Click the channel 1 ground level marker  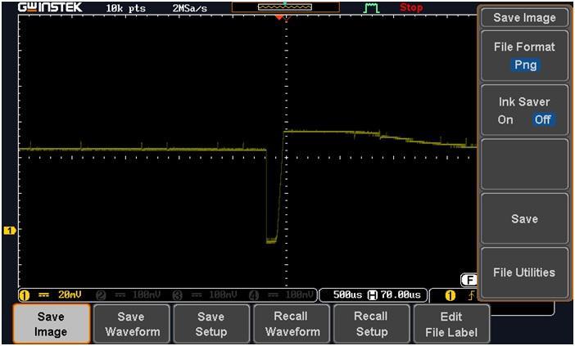point(10,231)
